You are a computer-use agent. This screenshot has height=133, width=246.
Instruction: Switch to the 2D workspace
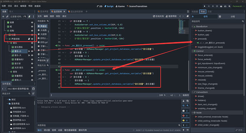point(99,6)
